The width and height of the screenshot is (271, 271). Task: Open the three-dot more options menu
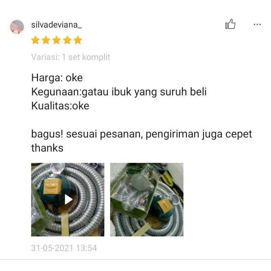[257, 24]
